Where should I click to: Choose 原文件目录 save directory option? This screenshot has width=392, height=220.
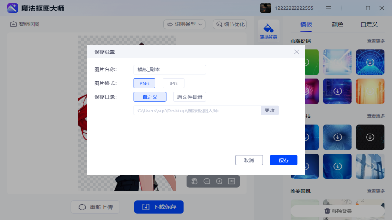coord(190,97)
